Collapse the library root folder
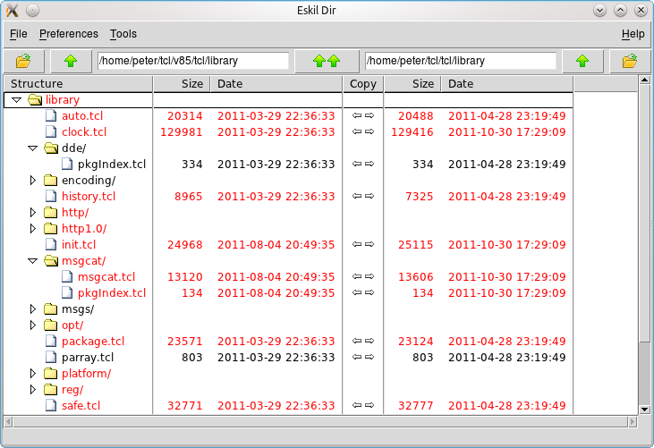This screenshot has height=448, width=654. (17, 100)
